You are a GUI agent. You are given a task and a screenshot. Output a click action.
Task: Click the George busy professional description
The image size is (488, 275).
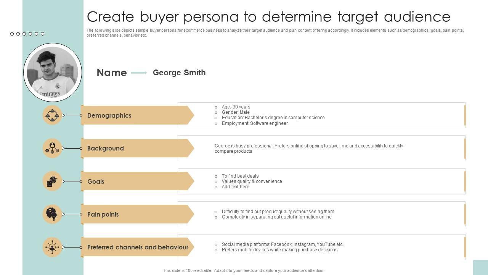(x=308, y=149)
